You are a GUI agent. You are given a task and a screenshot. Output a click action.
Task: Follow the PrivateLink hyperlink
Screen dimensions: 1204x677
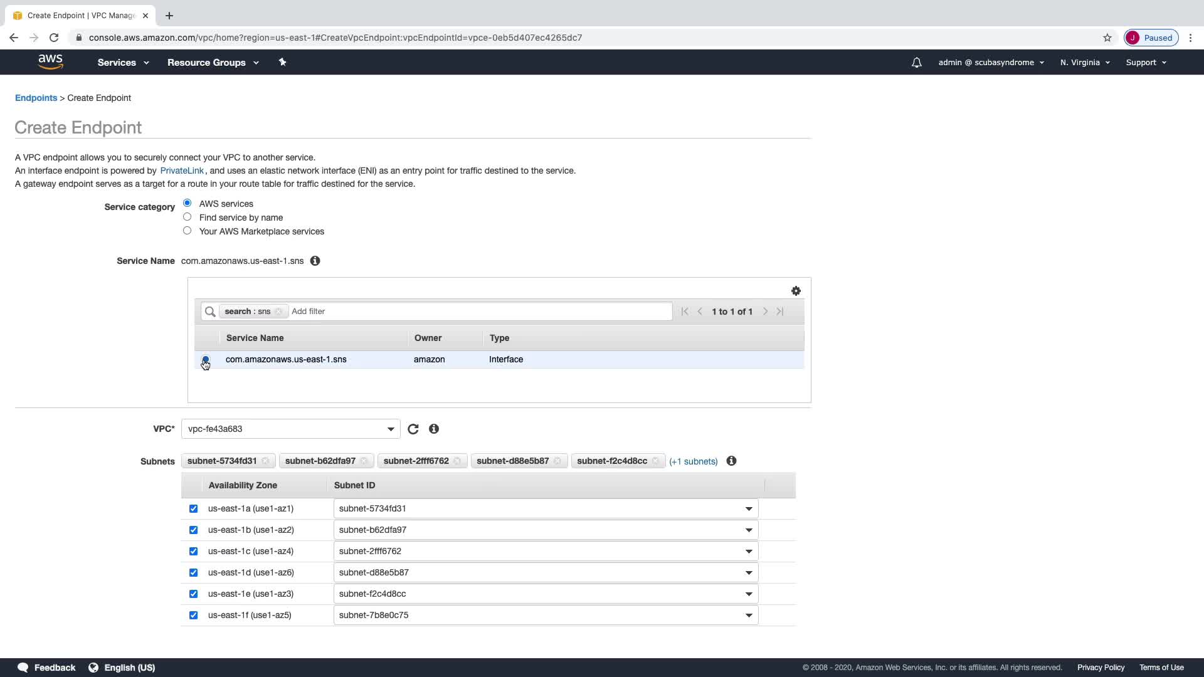pyautogui.click(x=181, y=171)
